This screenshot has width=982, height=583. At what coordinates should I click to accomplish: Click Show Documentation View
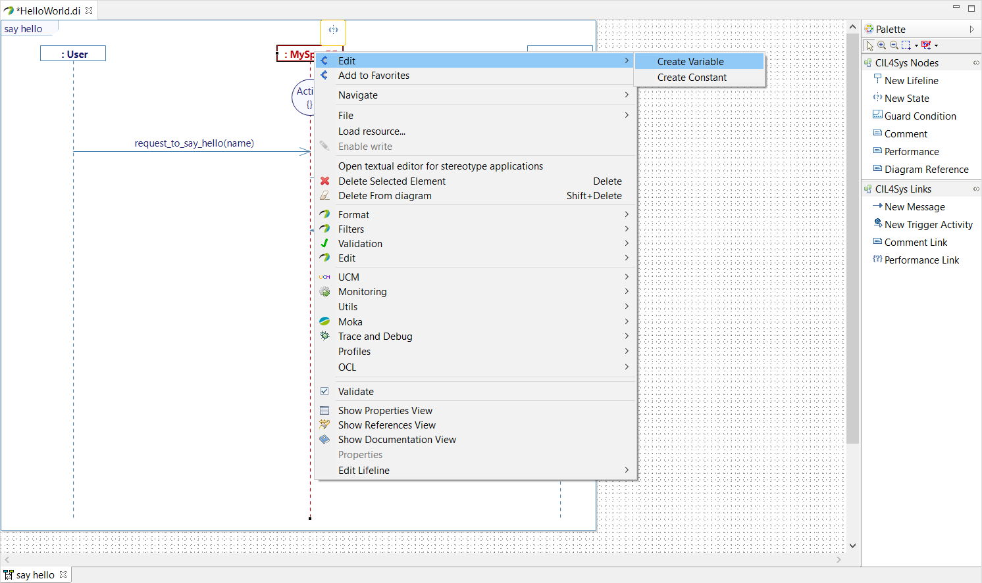pos(475,440)
